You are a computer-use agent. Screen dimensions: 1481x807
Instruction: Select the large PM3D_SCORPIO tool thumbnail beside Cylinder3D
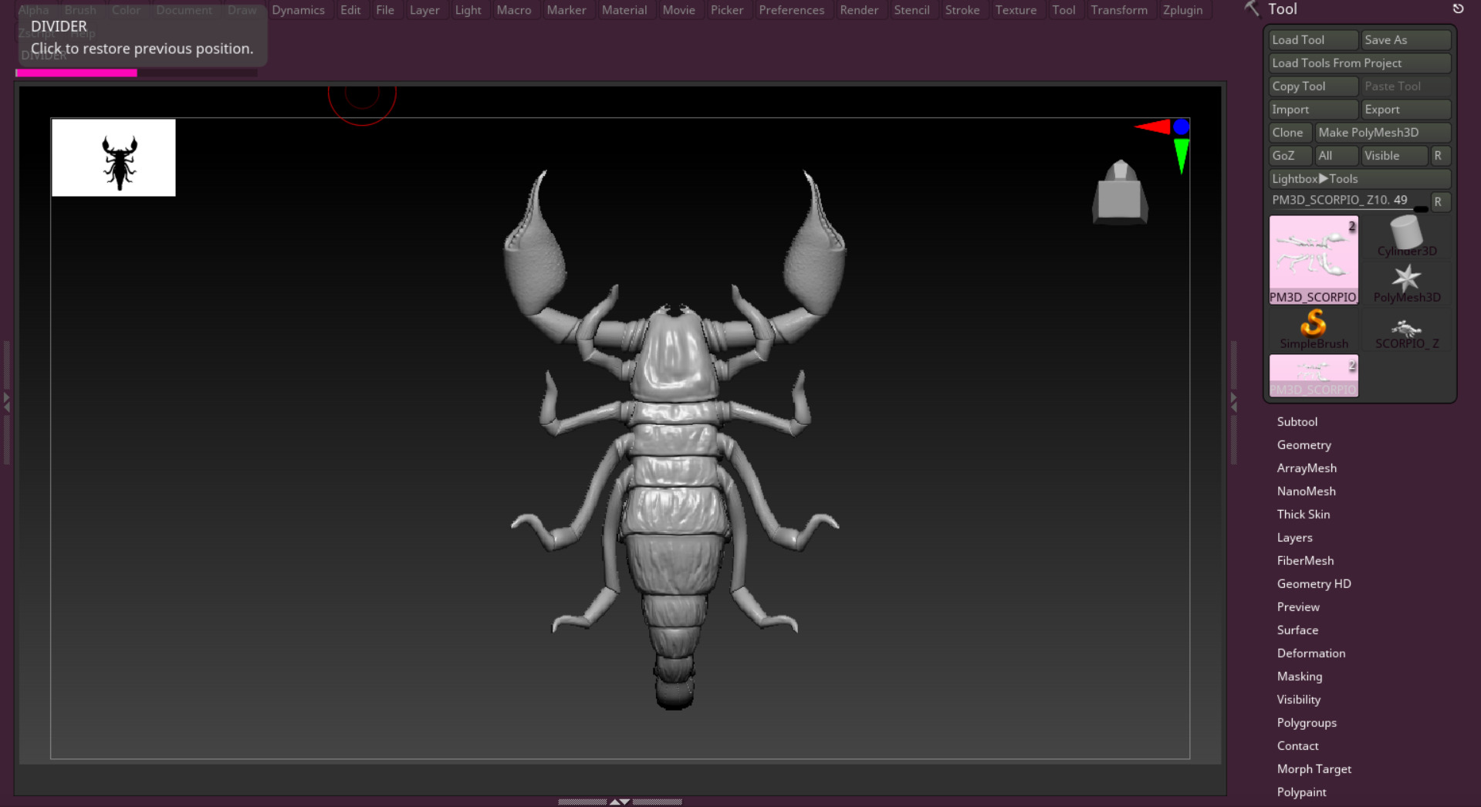[x=1314, y=259]
